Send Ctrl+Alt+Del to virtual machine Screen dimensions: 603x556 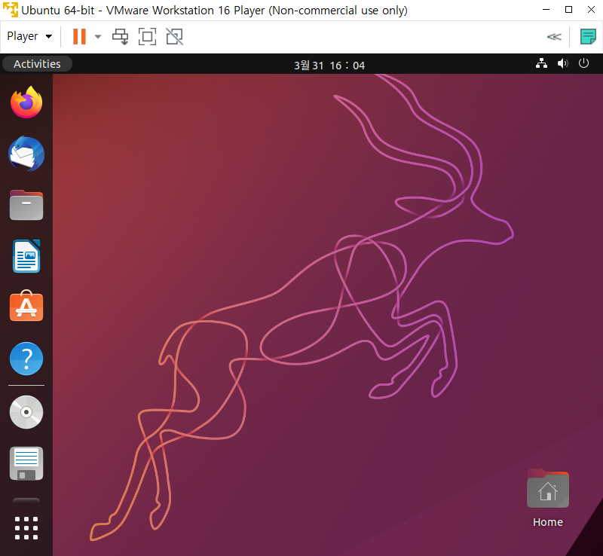pyautogui.click(x=120, y=36)
